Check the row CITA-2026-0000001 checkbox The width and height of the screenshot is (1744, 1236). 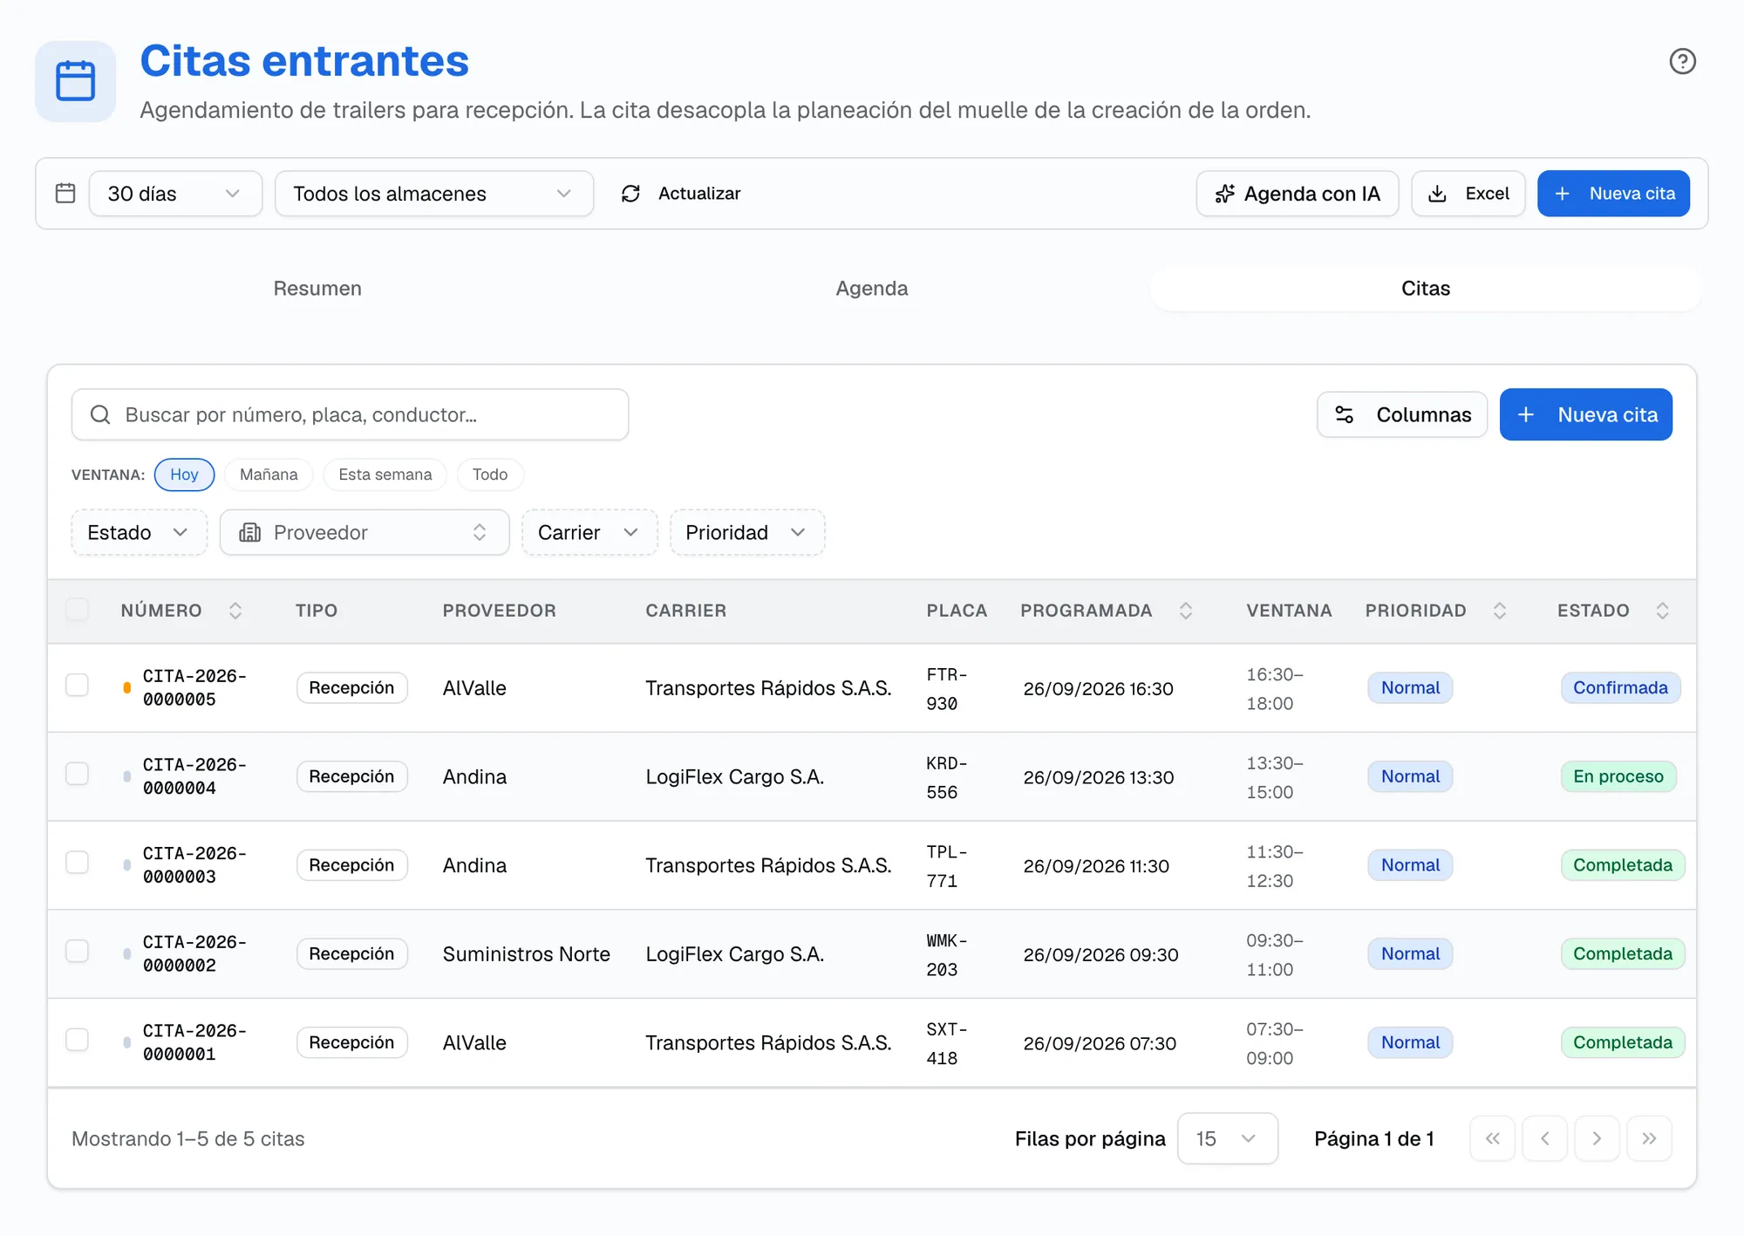coord(78,1040)
